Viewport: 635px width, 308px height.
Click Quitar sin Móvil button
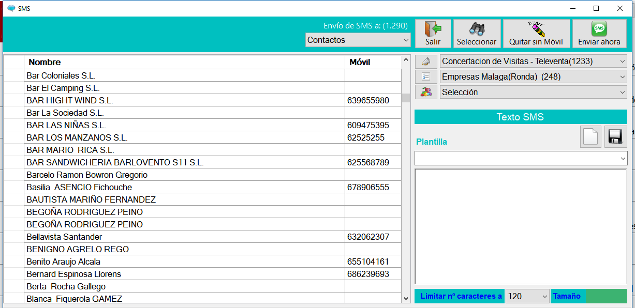click(x=536, y=34)
